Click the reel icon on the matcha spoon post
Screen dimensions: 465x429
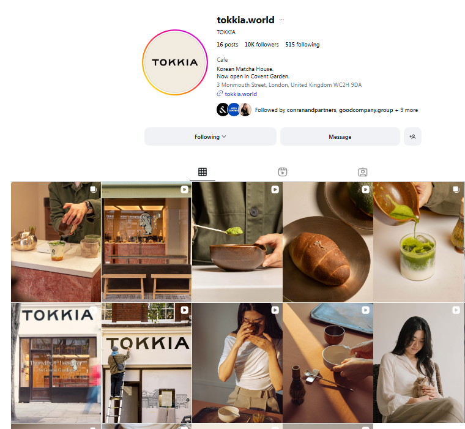coord(275,190)
